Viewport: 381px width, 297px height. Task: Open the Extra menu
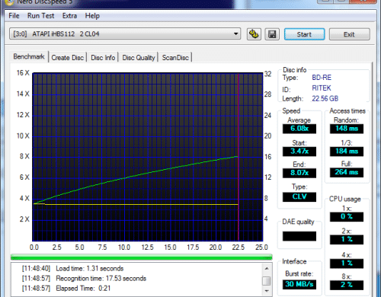click(69, 16)
